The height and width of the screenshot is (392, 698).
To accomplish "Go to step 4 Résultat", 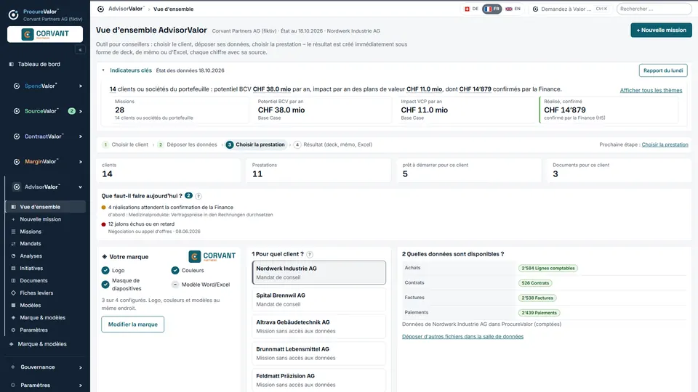I will pos(333,144).
